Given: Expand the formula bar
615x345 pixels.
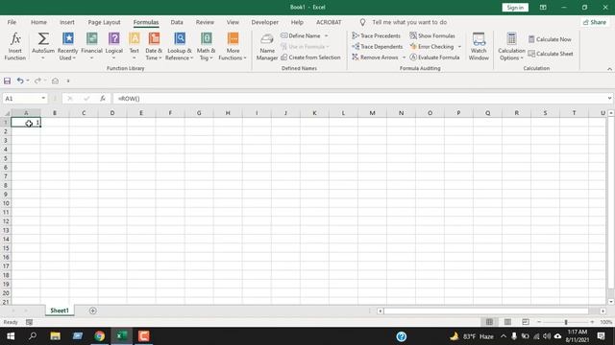Looking at the screenshot, I should click(609, 98).
